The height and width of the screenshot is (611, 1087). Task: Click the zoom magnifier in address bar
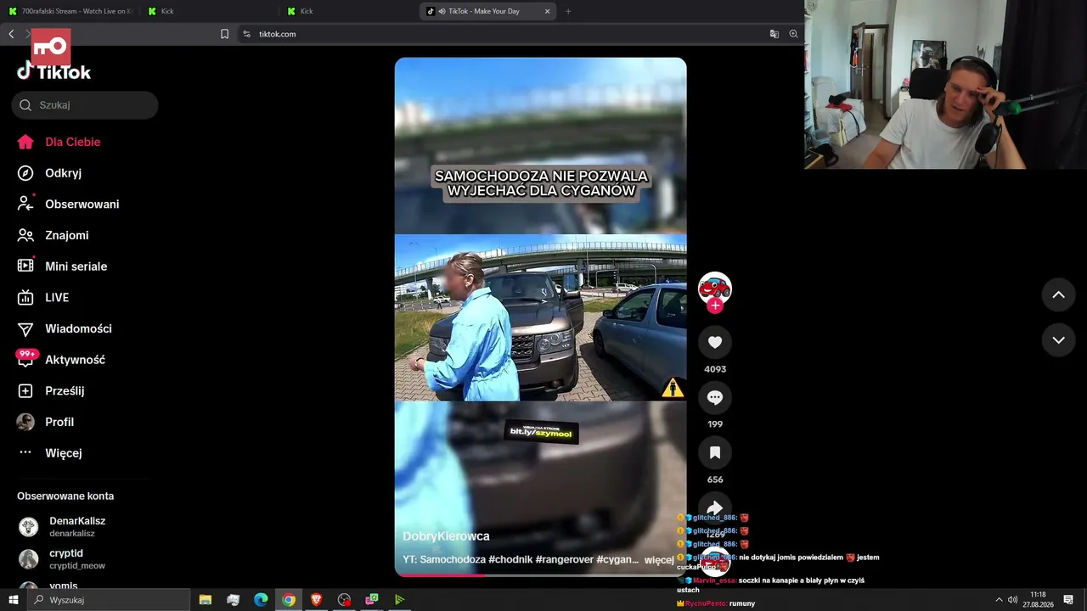[793, 34]
